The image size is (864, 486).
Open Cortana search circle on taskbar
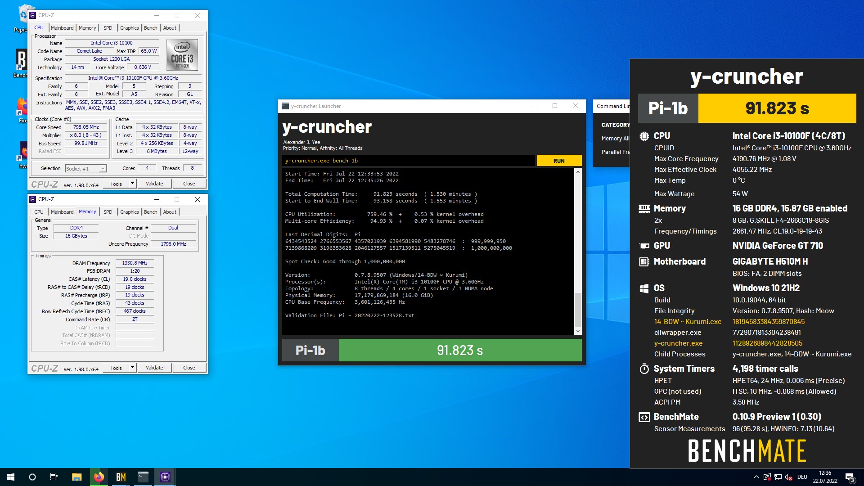click(32, 477)
